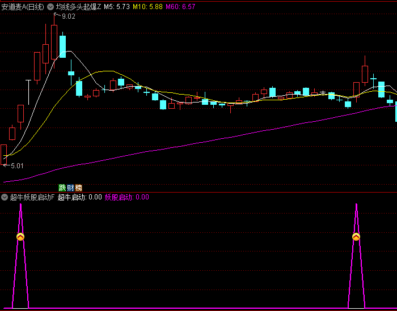The height and width of the screenshot is (311, 397).
Task: Click the 9.02 high price label
Action: [x=69, y=16]
